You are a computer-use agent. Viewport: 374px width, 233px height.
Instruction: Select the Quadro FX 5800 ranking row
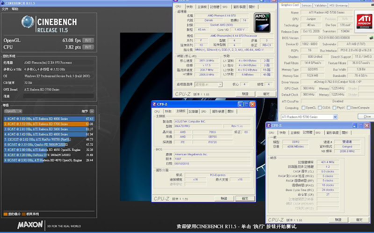49,144
